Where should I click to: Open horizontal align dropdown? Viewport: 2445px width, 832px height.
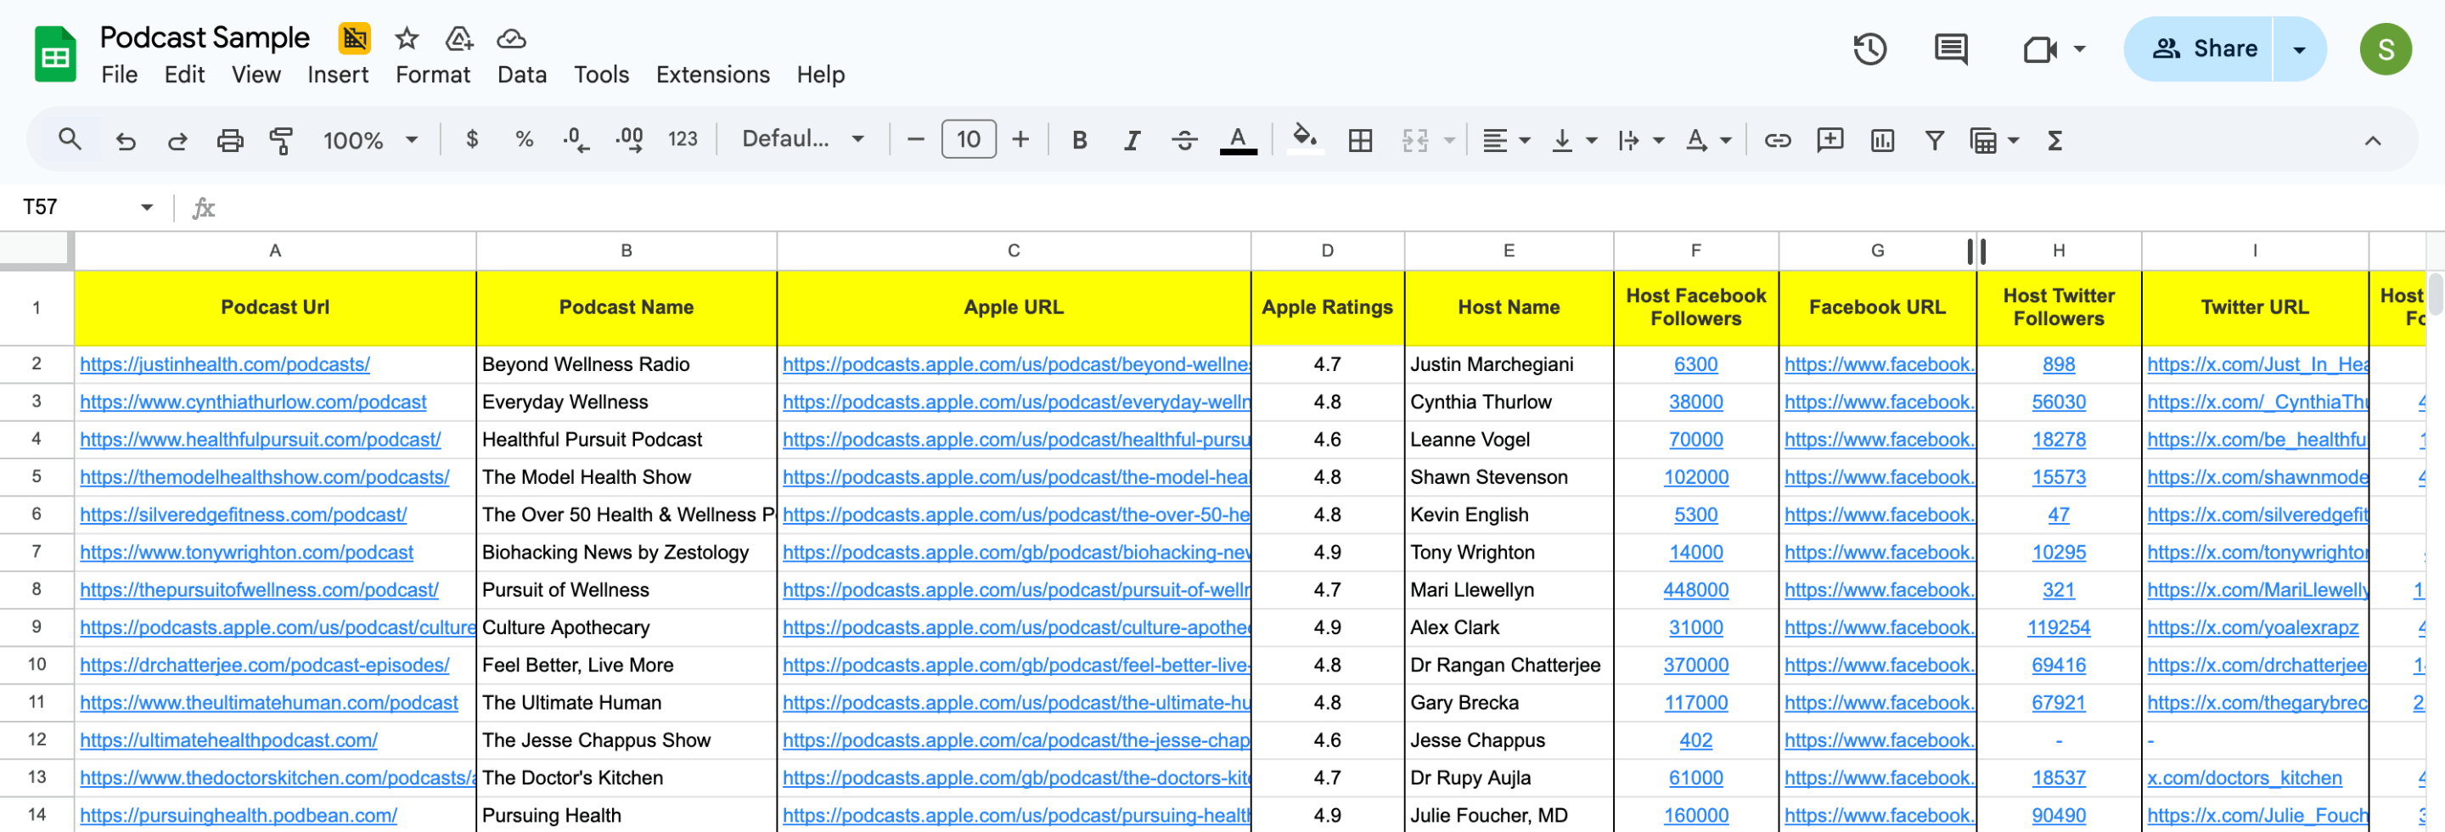coord(1506,140)
